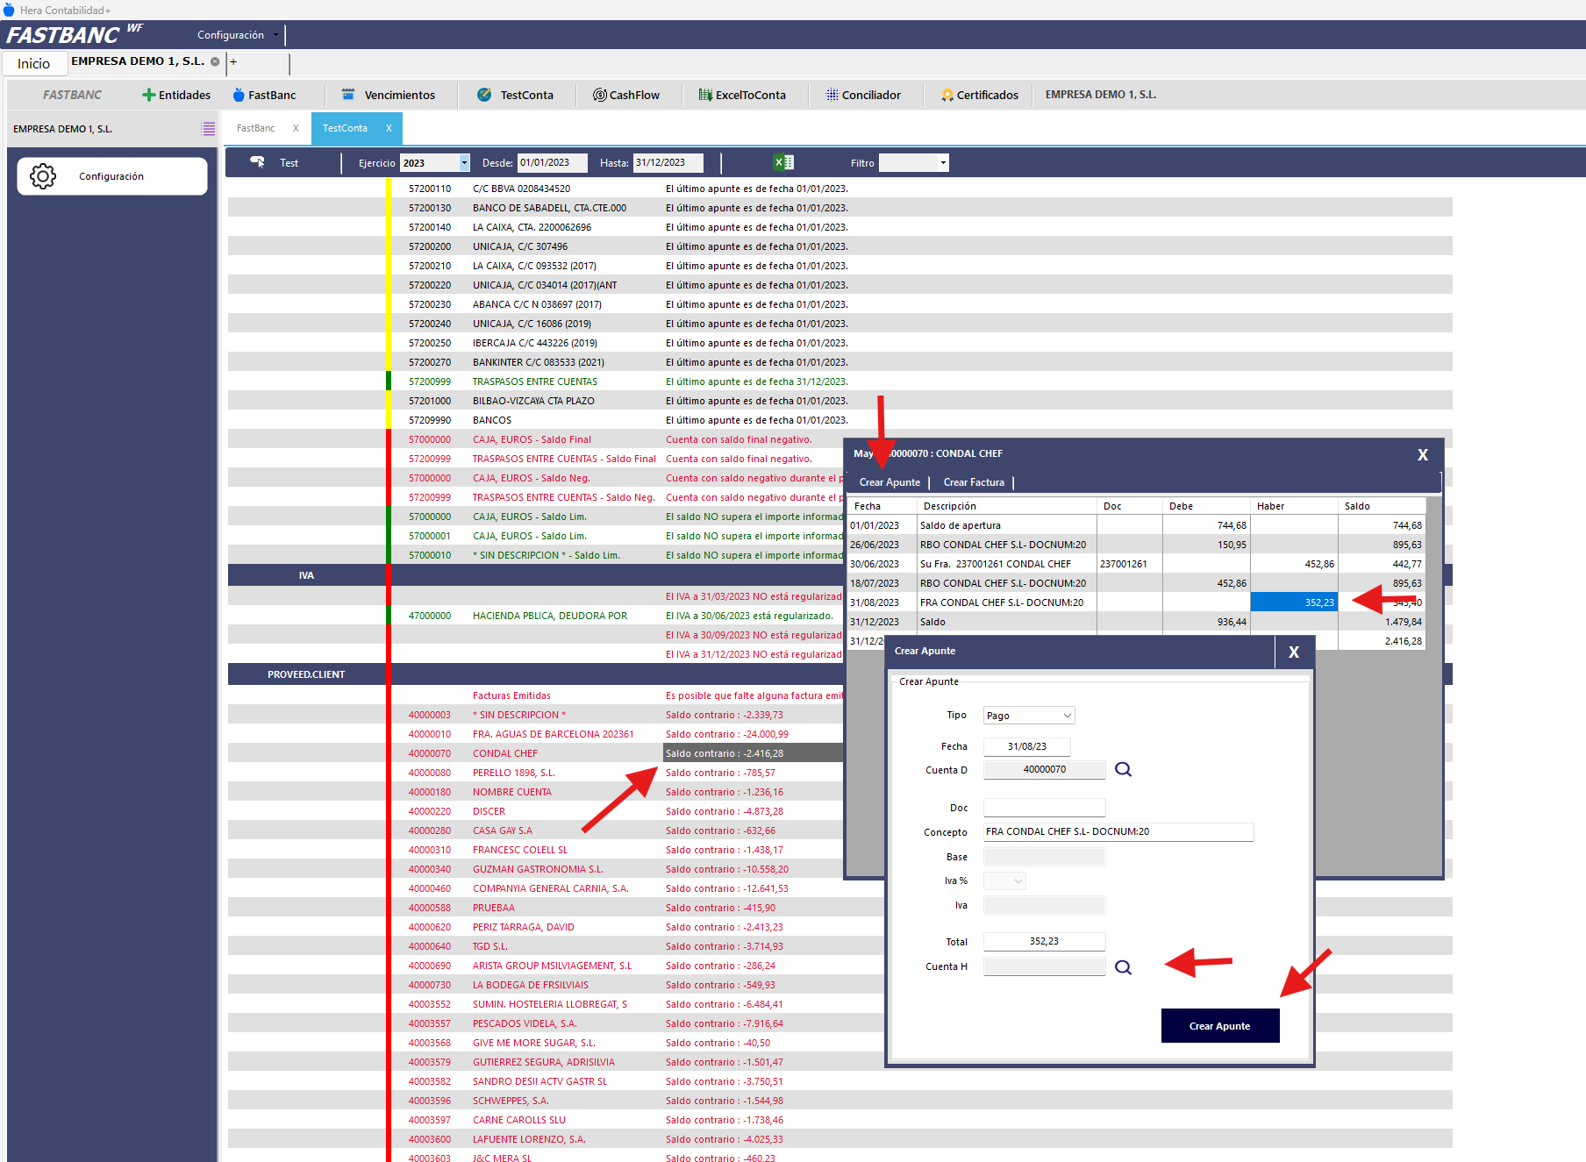Focus the Concepto text field
The height and width of the screenshot is (1162, 1586).
[1118, 831]
